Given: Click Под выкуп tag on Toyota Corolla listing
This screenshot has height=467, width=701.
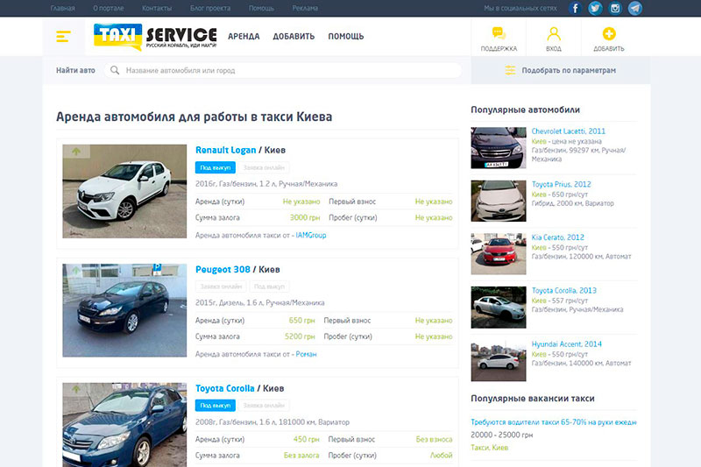Looking at the screenshot, I should point(215,406).
